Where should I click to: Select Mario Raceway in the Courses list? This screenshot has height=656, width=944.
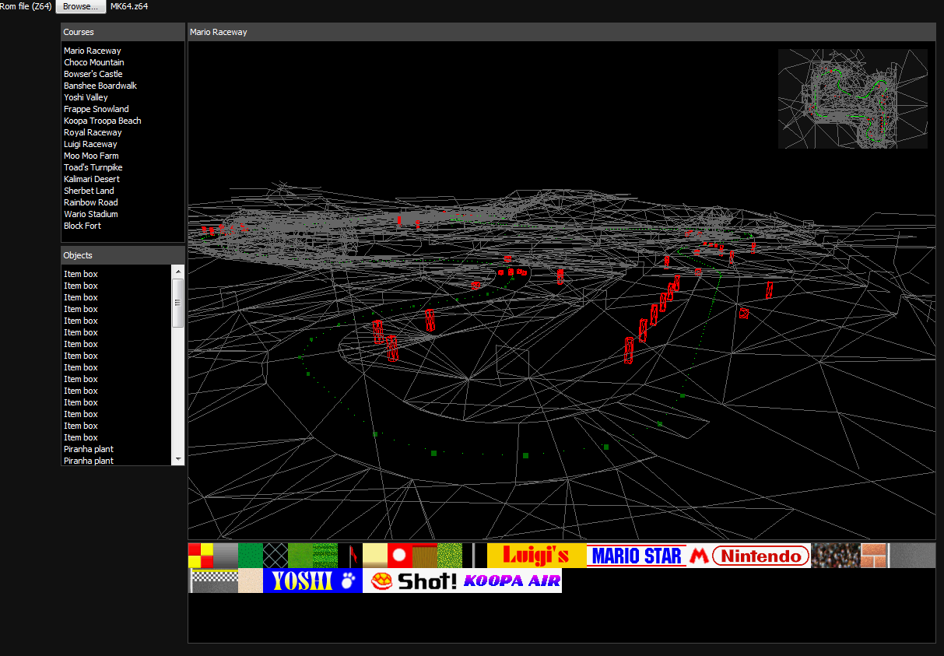(x=93, y=51)
